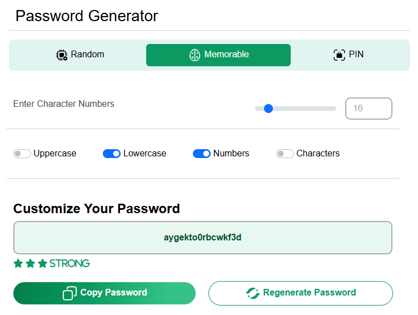Click the regenerate arrows icon
The height and width of the screenshot is (315, 418).
[x=253, y=293]
